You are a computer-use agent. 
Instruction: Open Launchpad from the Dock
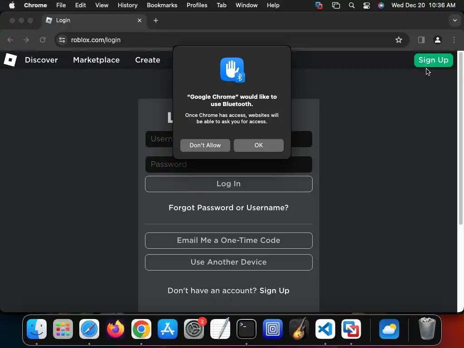[63, 329]
